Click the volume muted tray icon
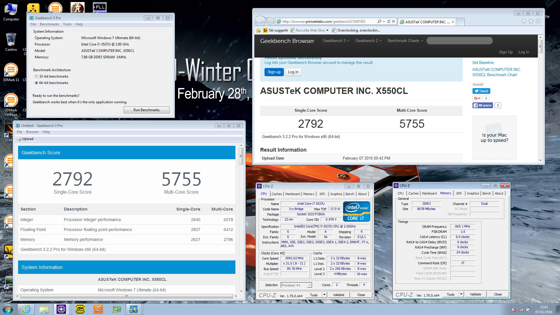Screen dimensions: 560x315 (x=514, y=309)
